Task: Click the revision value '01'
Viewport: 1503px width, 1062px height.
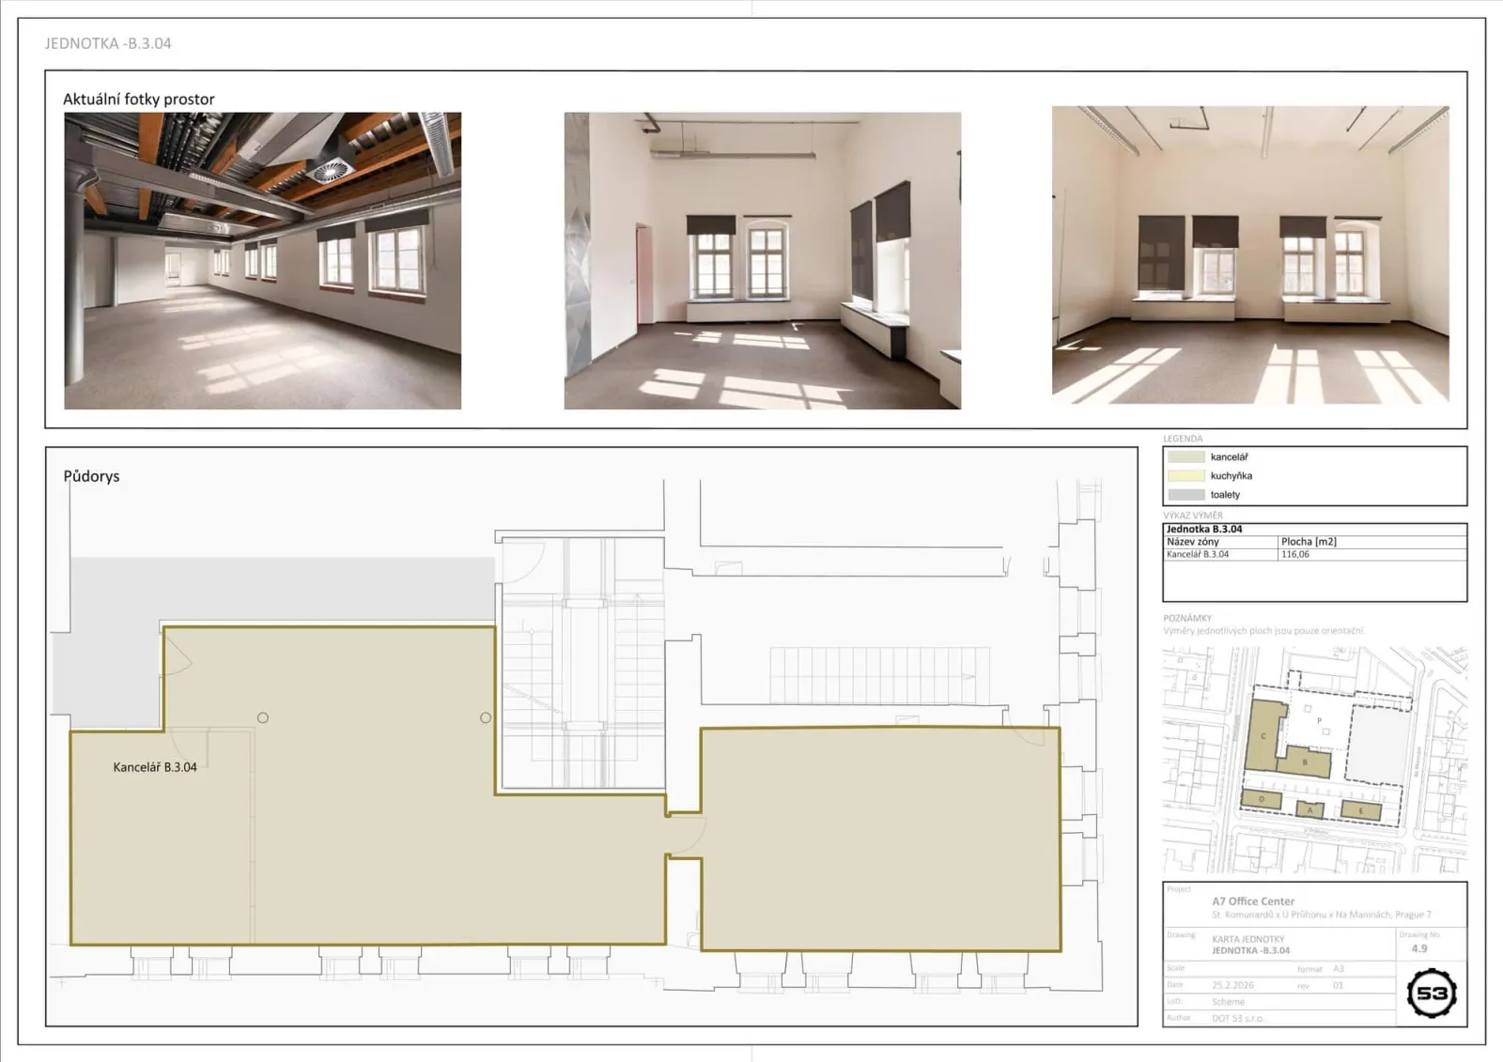Action: pyautogui.click(x=1338, y=986)
